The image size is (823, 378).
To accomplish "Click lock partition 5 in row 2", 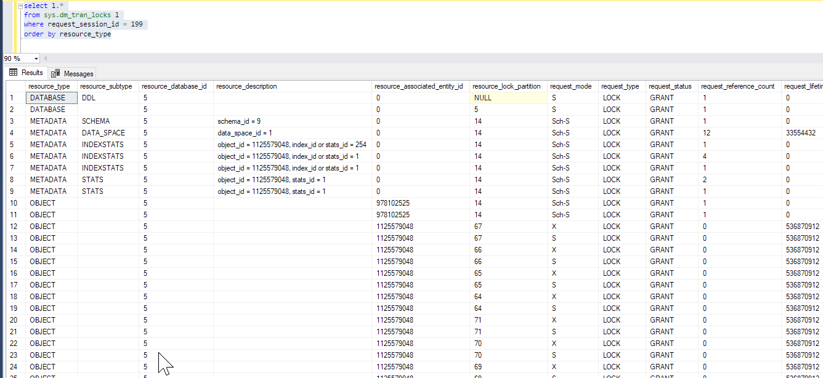I will (x=509, y=110).
